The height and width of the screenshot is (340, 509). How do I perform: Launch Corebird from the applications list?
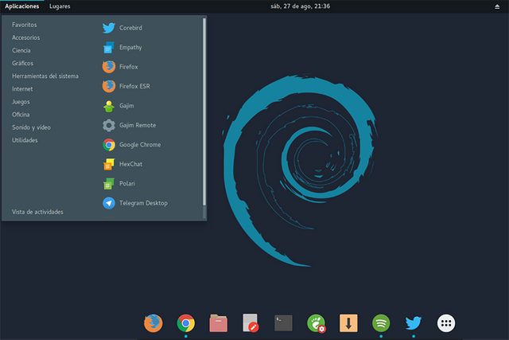coord(135,28)
